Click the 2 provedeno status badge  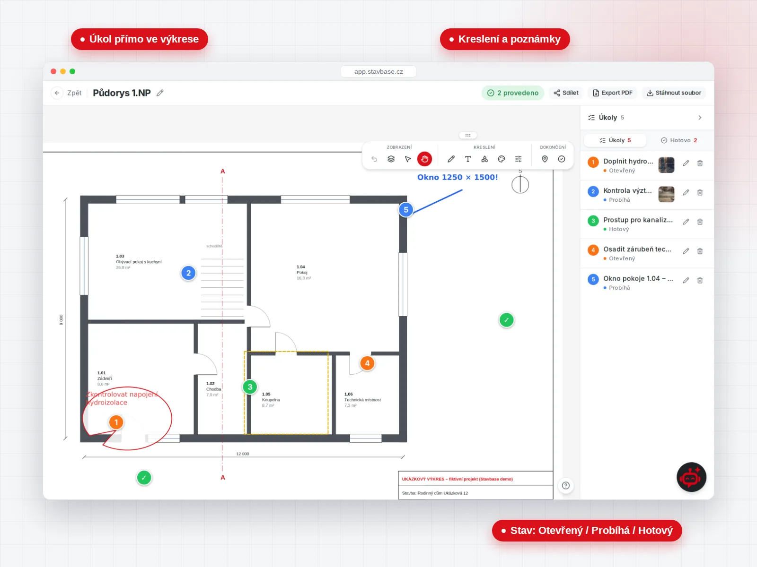pyautogui.click(x=513, y=93)
